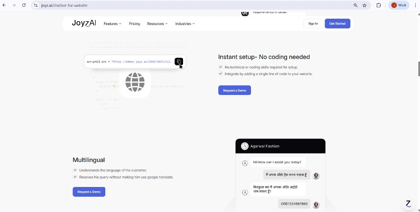Screen dimensions: 420x212
Task: Open the Joyz chat widget launcher
Action: tap(408, 204)
